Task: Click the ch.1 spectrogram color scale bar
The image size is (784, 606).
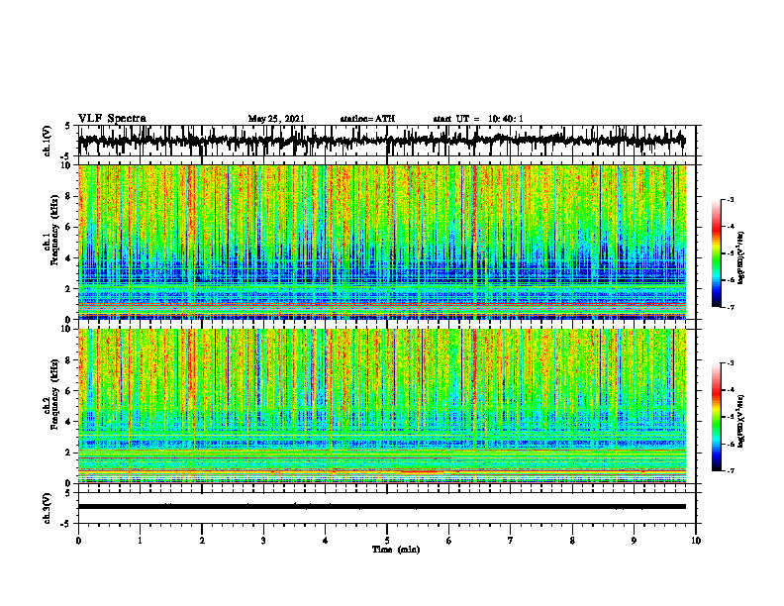Action: pos(716,253)
